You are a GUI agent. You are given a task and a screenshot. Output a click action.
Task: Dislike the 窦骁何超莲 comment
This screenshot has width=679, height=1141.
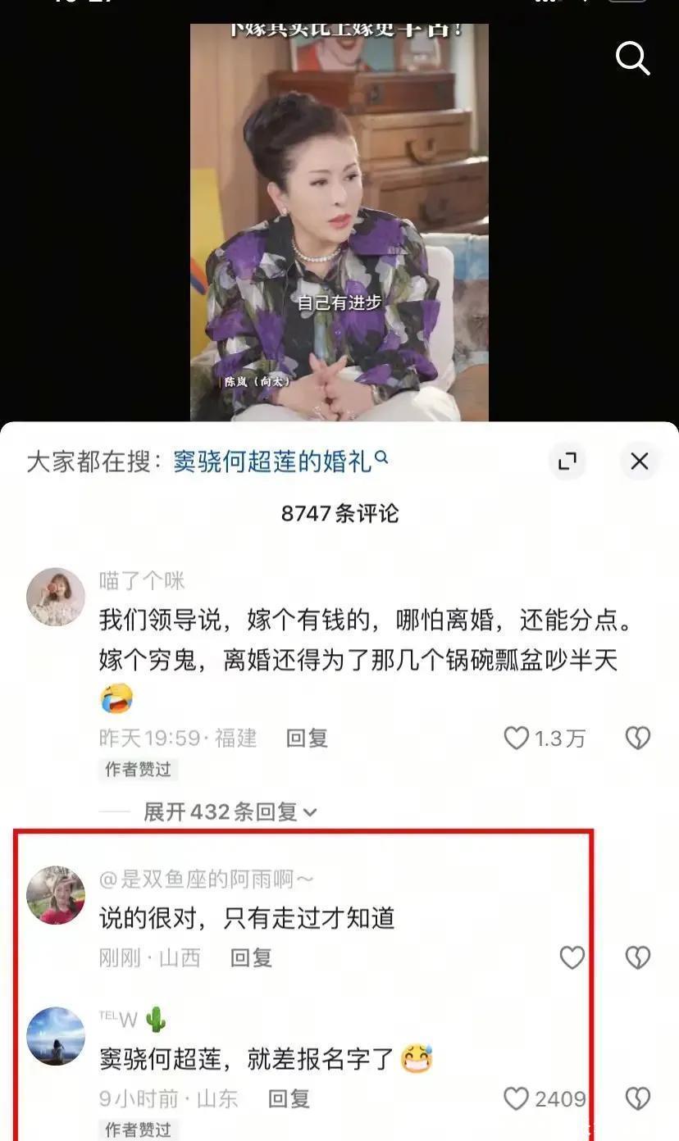[x=638, y=1098]
